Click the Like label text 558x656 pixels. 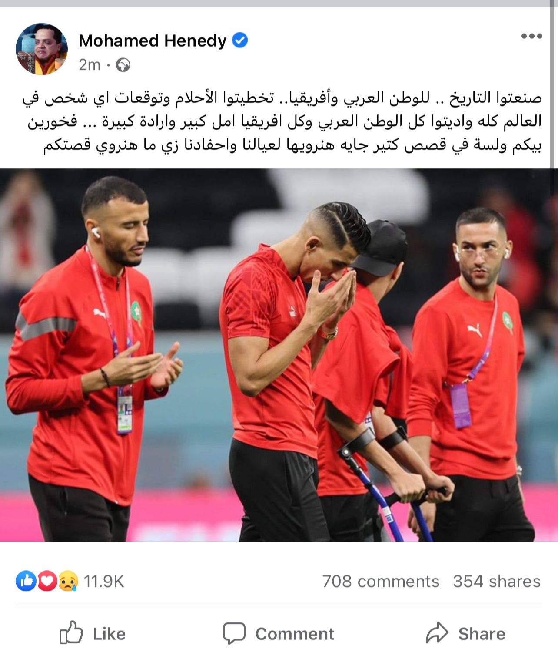click(109, 634)
